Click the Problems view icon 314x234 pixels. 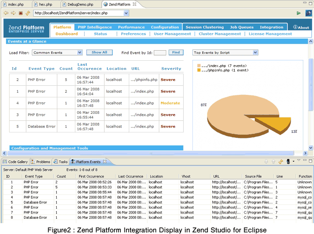coord(33,162)
